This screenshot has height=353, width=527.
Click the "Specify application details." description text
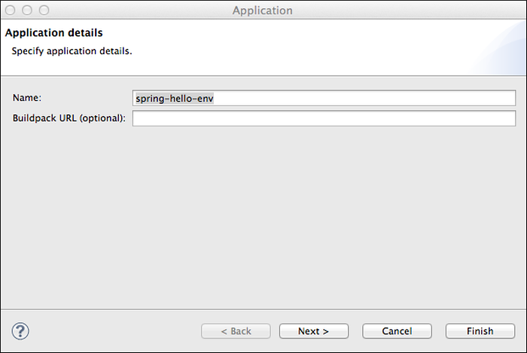click(72, 51)
